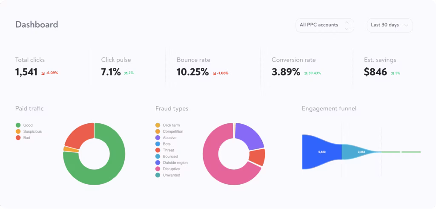Click the red down arrow beside Bounce rate
This screenshot has height=209, width=436.
click(214, 73)
